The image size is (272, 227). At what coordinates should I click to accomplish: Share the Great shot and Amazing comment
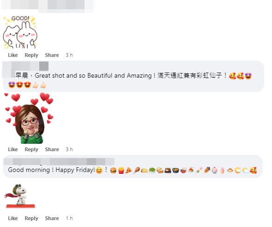(52, 149)
